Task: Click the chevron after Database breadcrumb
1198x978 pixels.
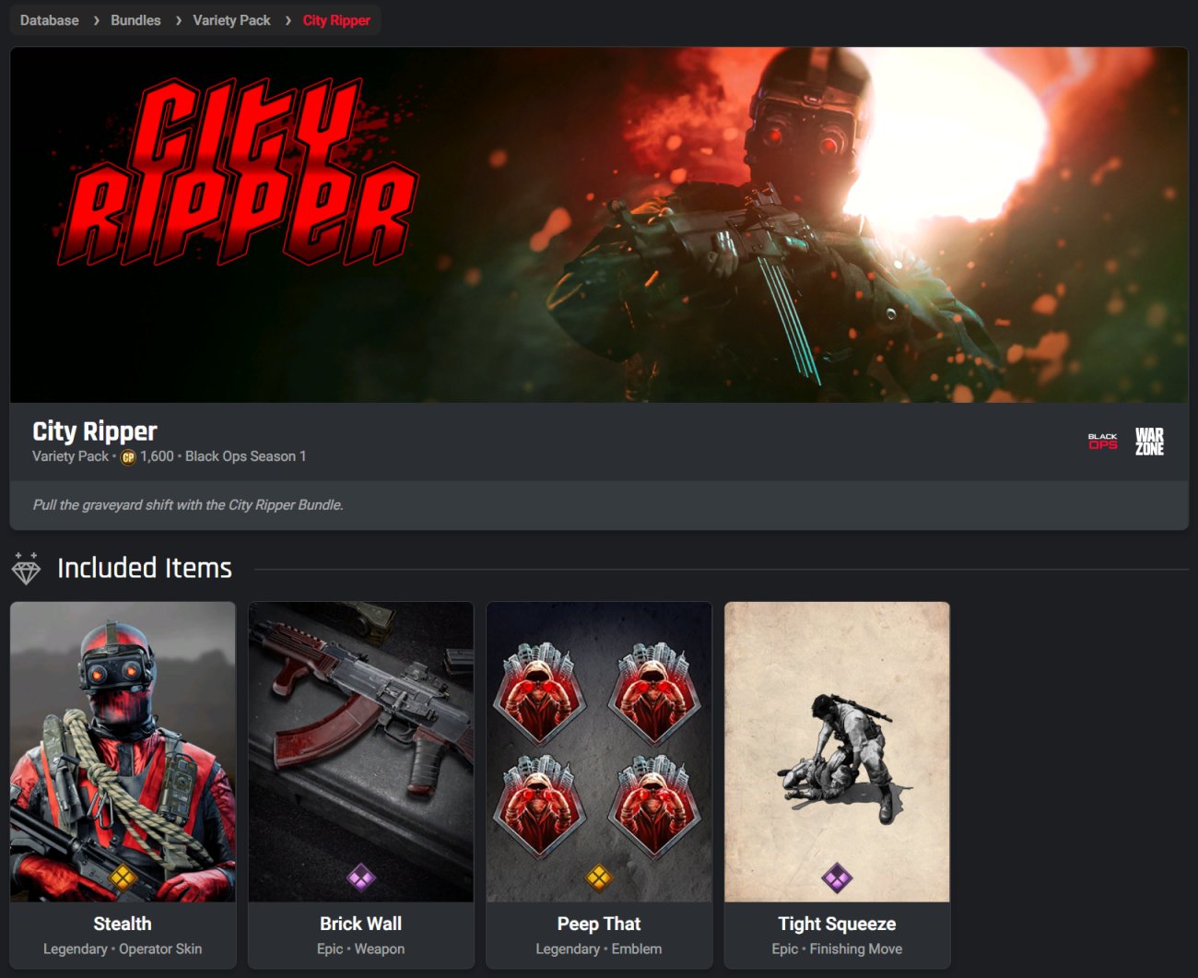Action: point(96,20)
